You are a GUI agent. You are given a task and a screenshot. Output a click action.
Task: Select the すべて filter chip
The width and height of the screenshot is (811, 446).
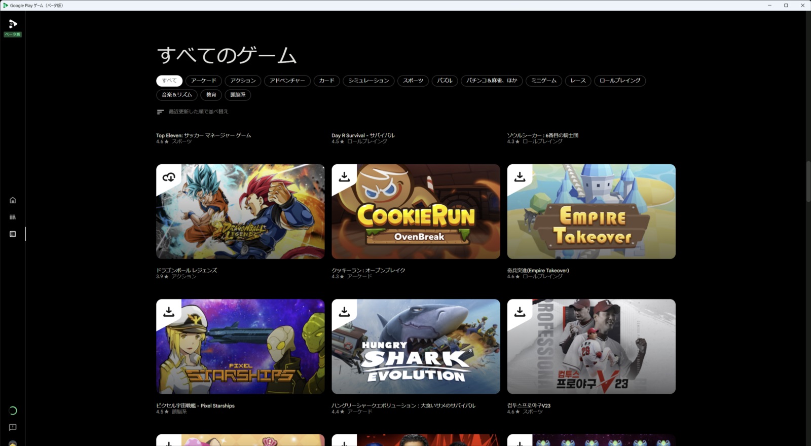coord(169,81)
